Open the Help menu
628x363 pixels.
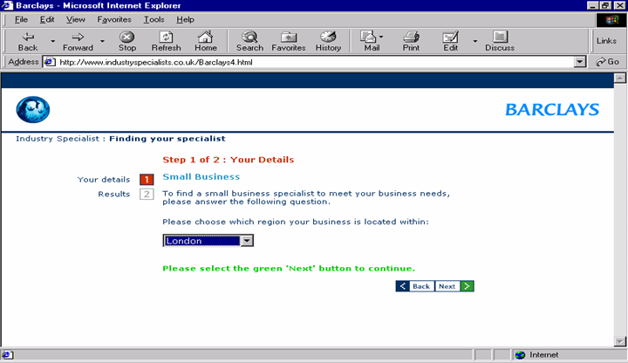(x=185, y=19)
